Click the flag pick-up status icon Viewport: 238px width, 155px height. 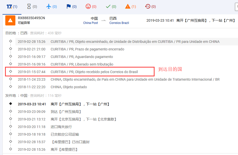click(x=69, y=7)
